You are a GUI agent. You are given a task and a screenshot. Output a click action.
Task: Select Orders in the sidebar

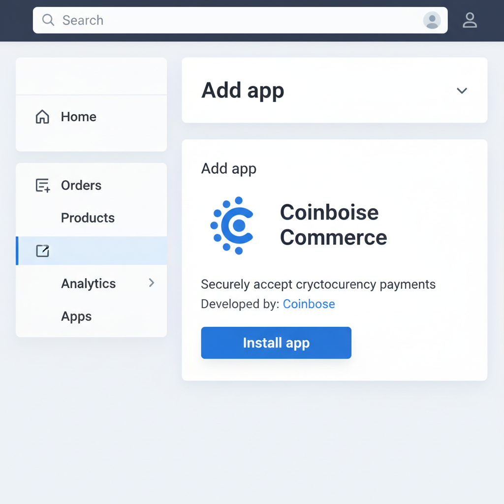tap(81, 185)
